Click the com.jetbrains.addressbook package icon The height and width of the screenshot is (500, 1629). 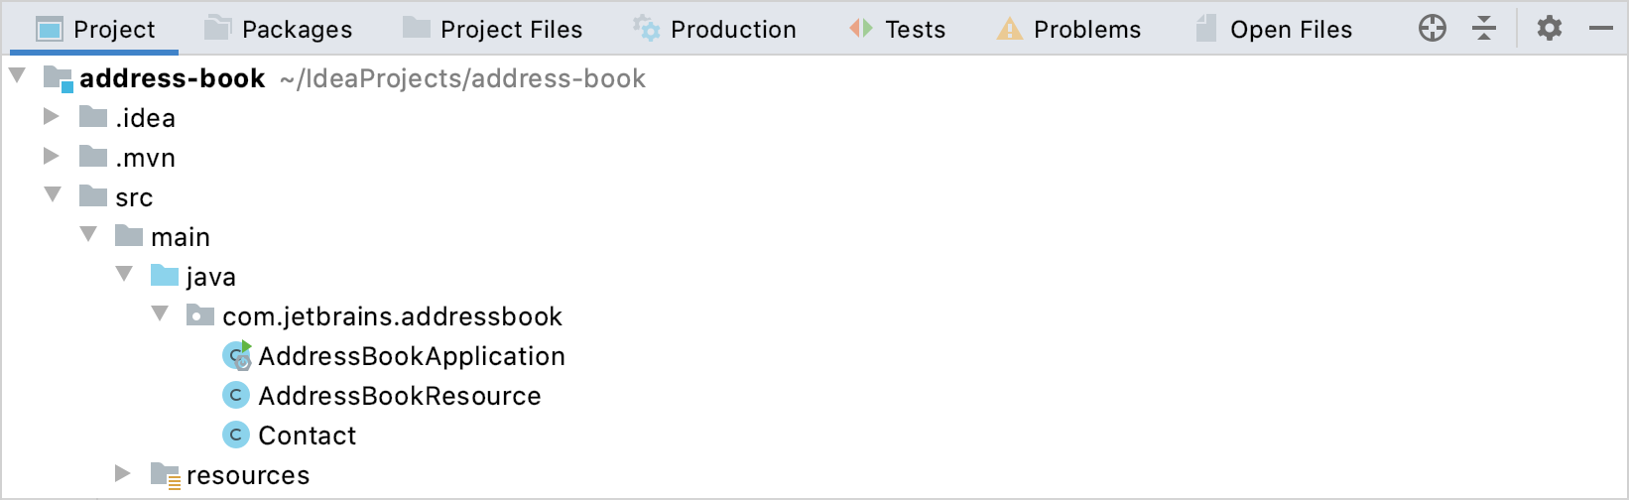(x=200, y=315)
